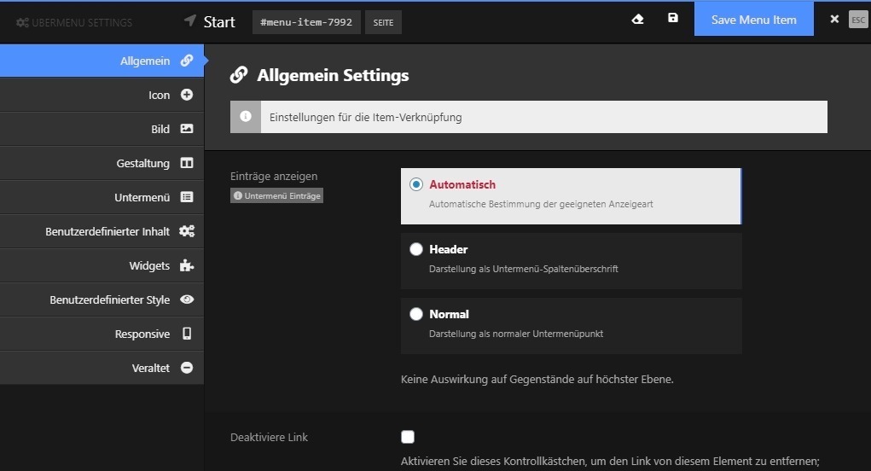871x471 pixels.
Task: Click 'Darstellung als normaler Untermenüpunkt' description
Action: point(516,334)
